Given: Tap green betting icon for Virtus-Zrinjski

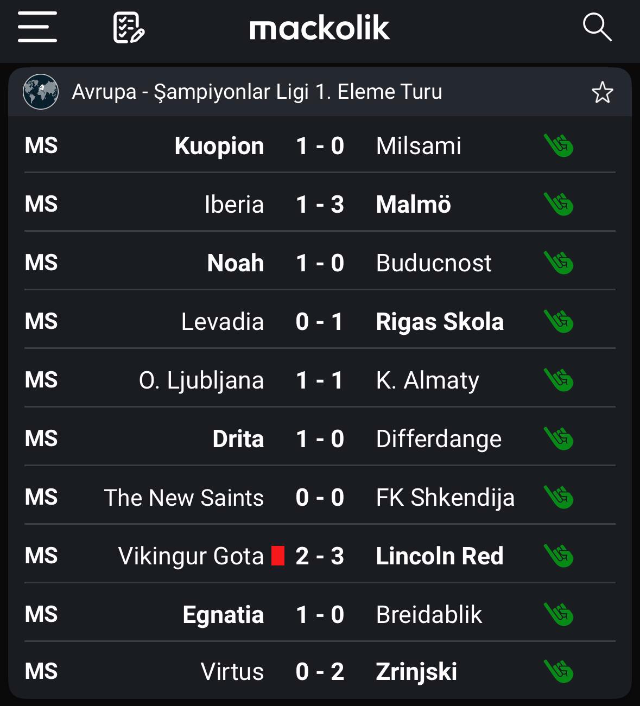Looking at the screenshot, I should pyautogui.click(x=559, y=672).
